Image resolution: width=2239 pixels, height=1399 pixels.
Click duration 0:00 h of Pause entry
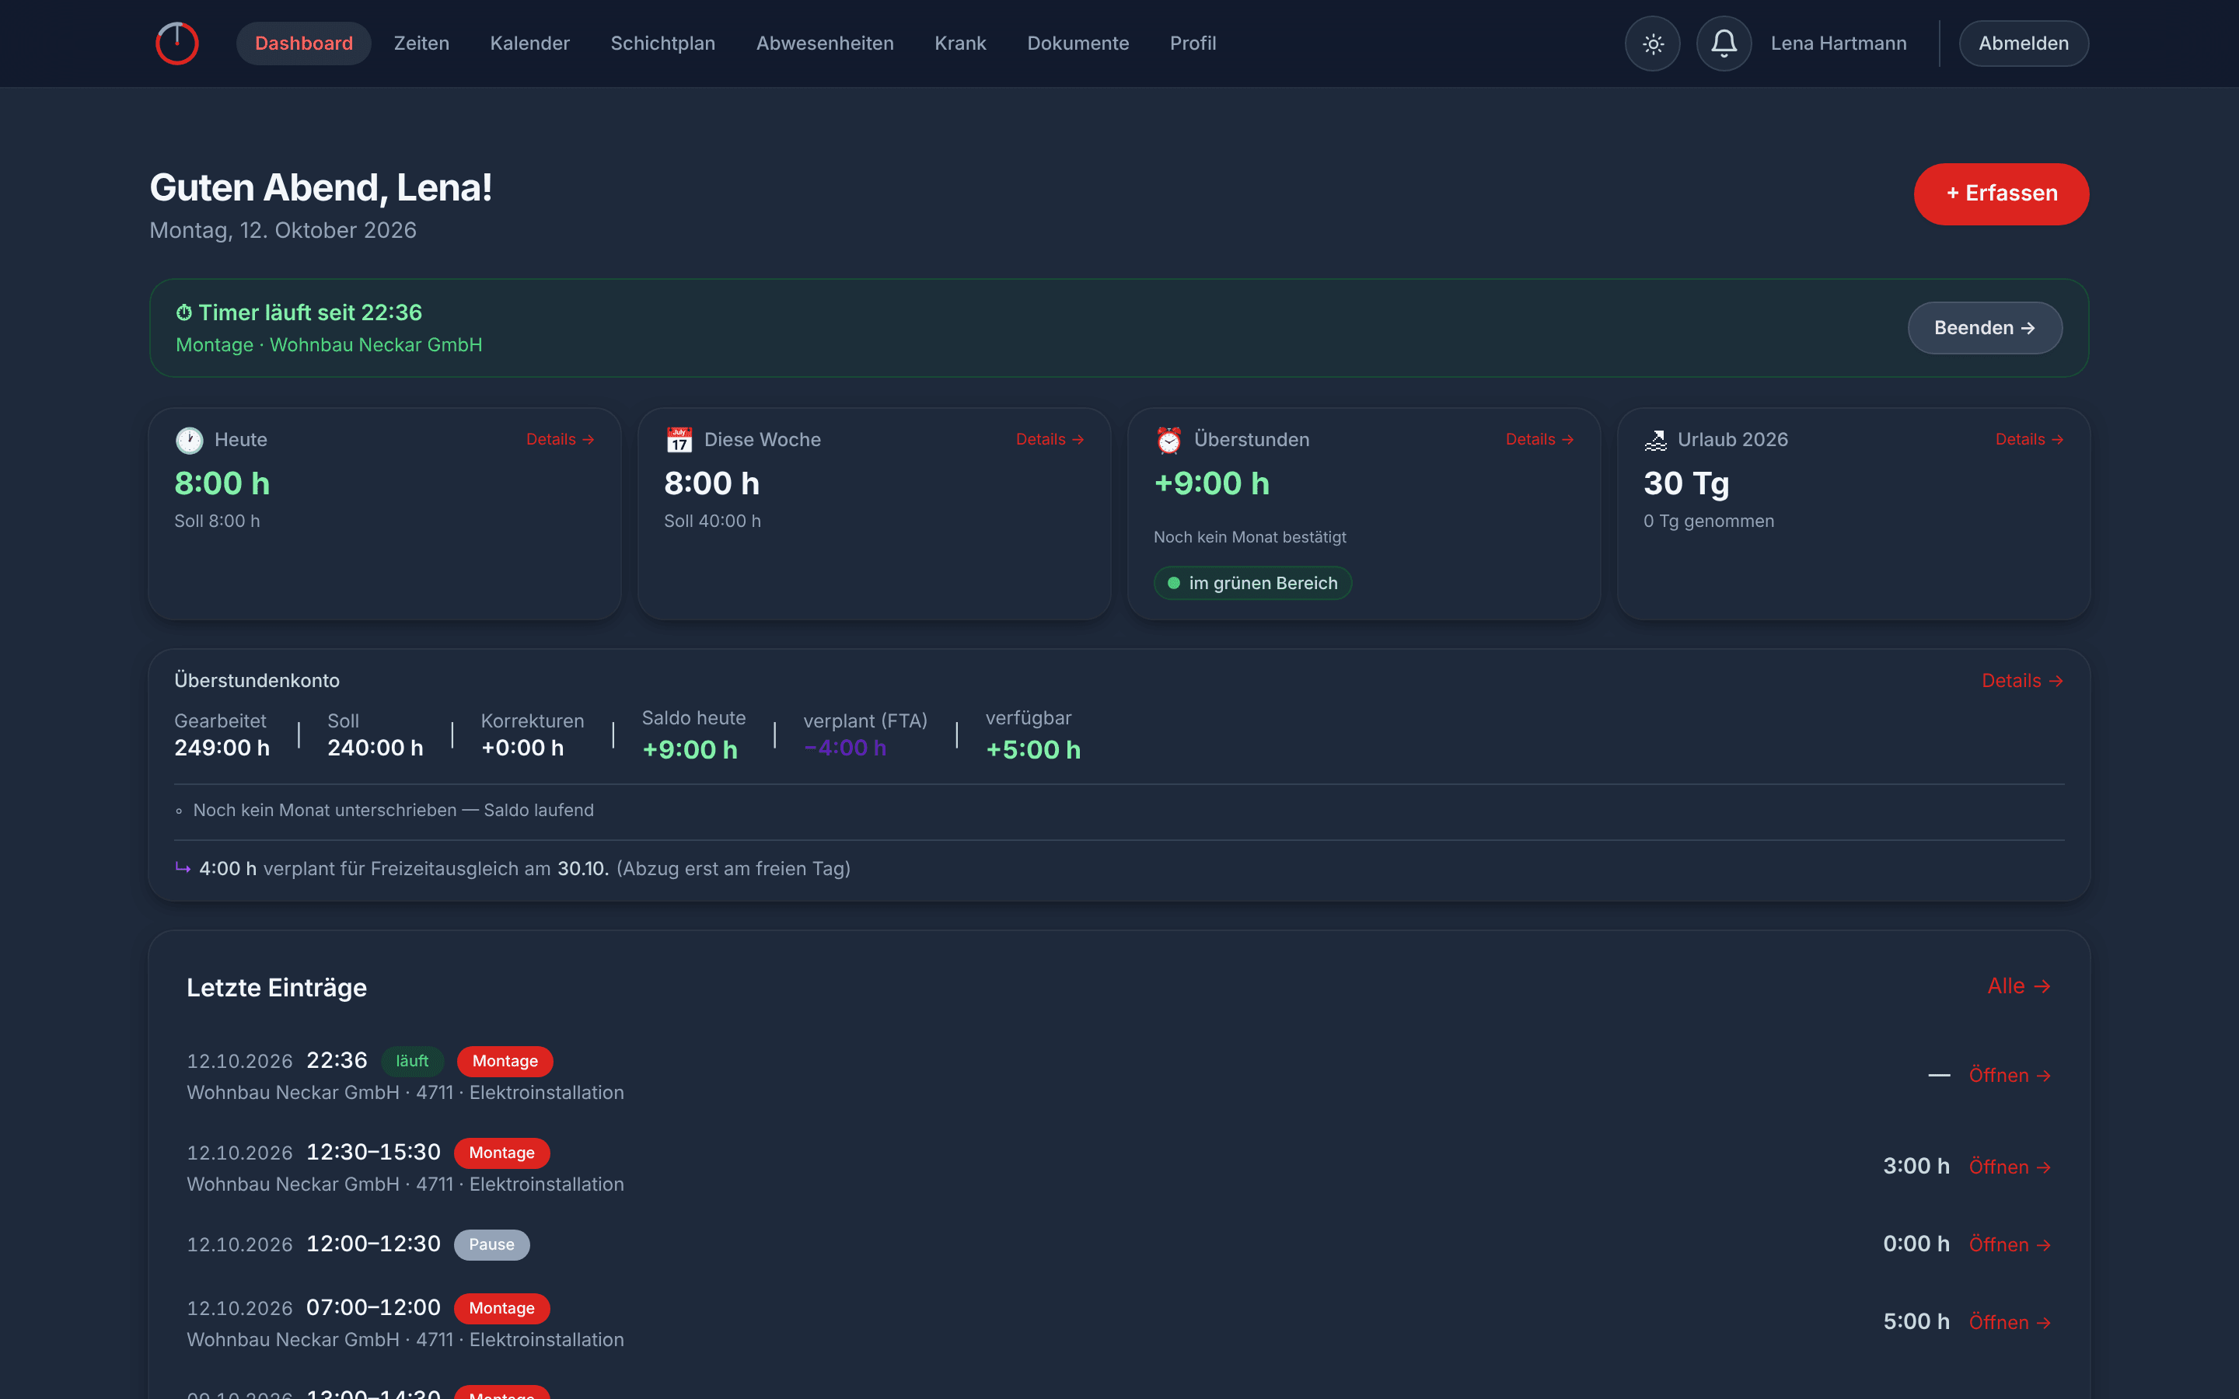(x=1916, y=1244)
